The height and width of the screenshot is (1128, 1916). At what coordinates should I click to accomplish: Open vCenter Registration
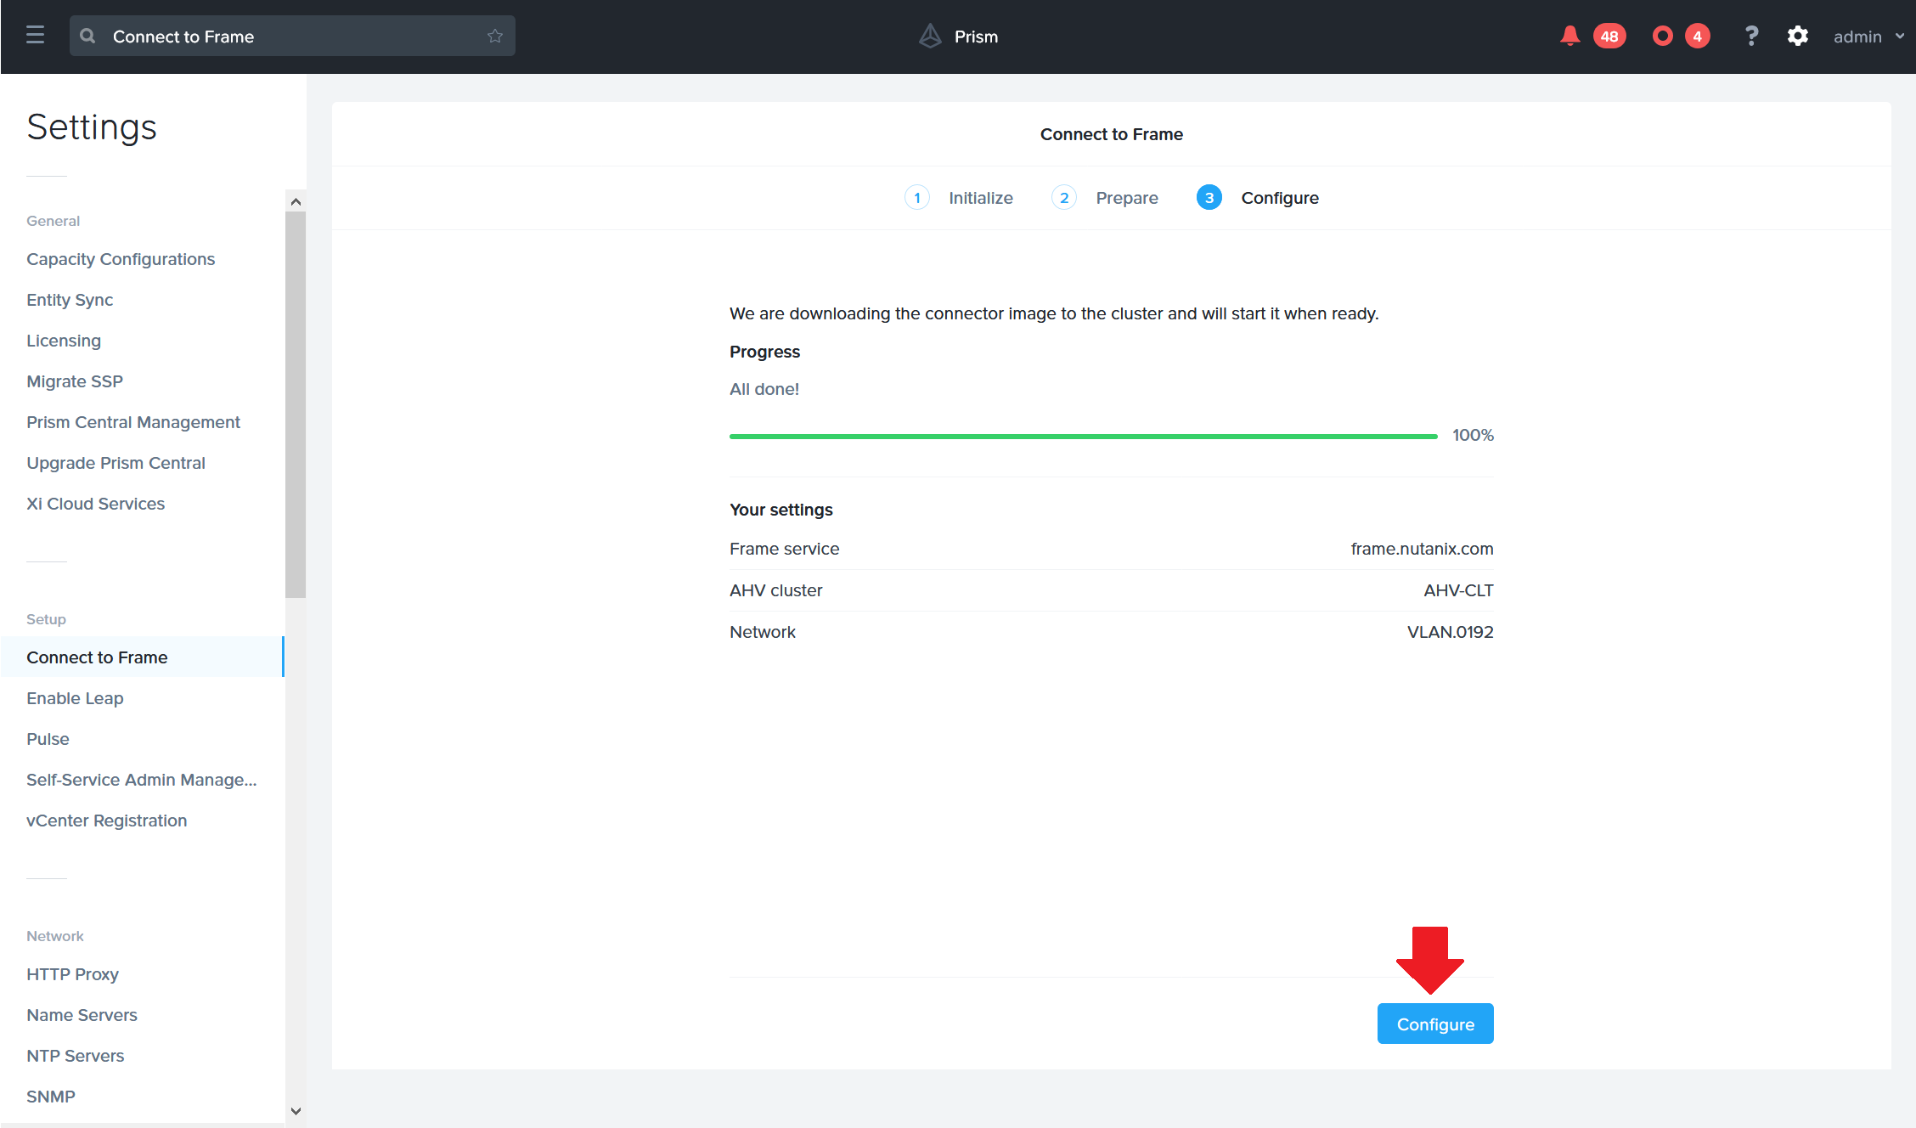106,821
